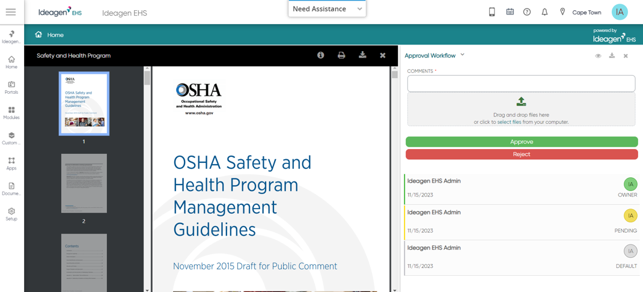Click the Ideagen EHS logo in header
This screenshot has height=292, width=643.
60,12
